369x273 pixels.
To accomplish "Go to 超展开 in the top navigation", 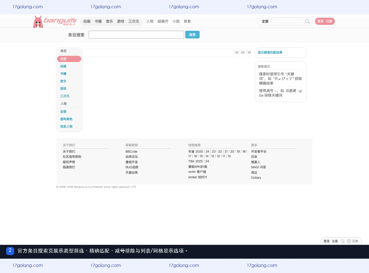I will 163,21.
